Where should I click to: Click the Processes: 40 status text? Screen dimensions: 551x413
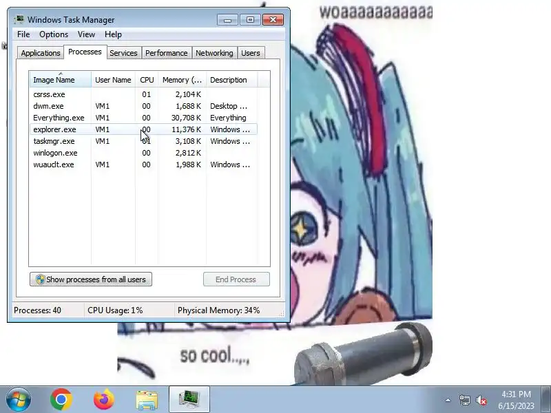tap(37, 310)
